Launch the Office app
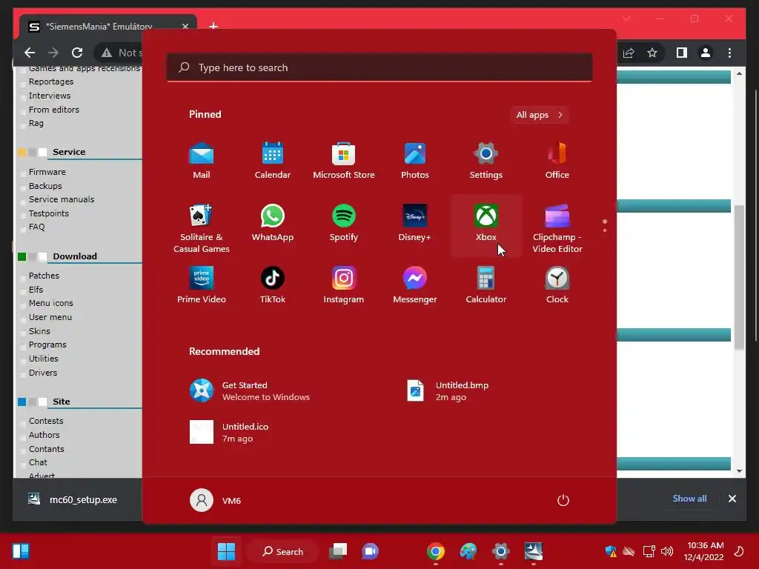759x569 pixels. click(x=557, y=161)
